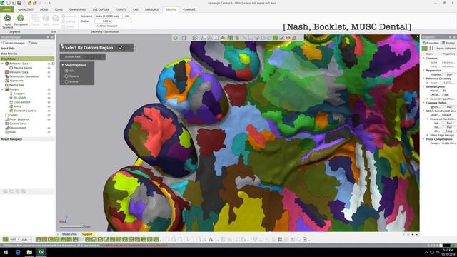Click the Constructed Geometries icon
Image resolution: width=457 pixels, height=257 pixels.
point(7,76)
